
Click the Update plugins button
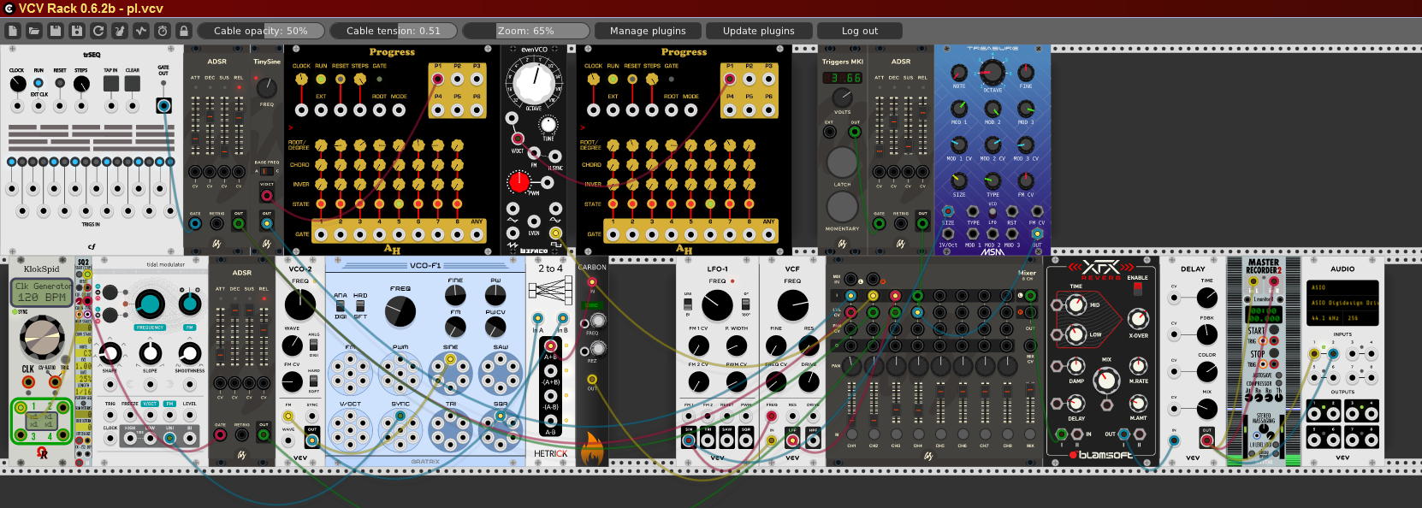[x=758, y=31]
